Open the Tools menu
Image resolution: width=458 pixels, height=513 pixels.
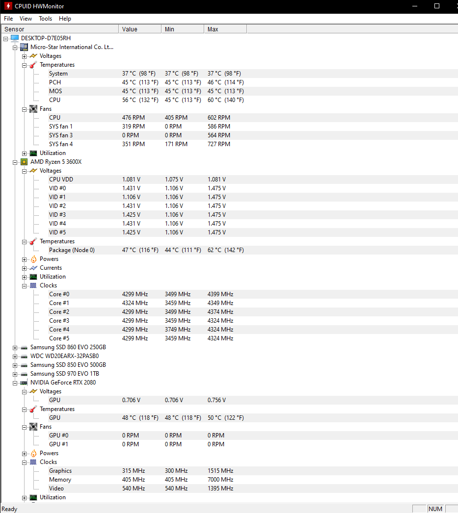click(x=46, y=19)
